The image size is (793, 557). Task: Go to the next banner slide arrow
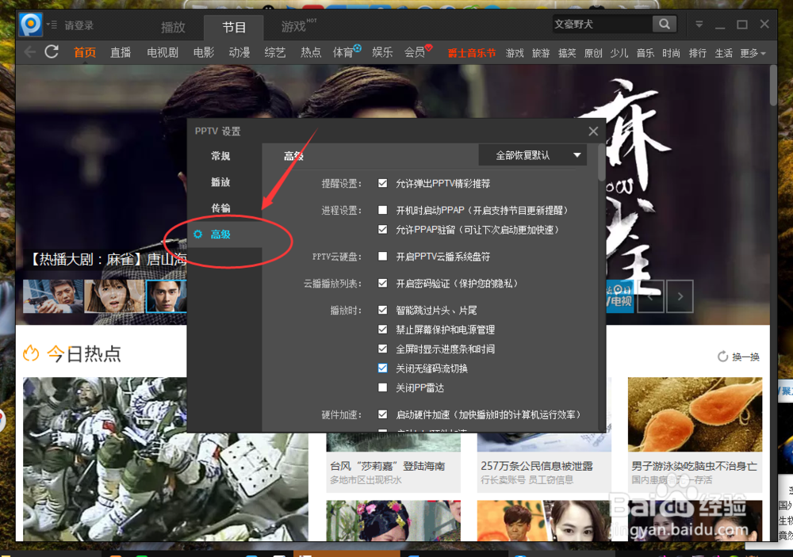[x=680, y=296]
